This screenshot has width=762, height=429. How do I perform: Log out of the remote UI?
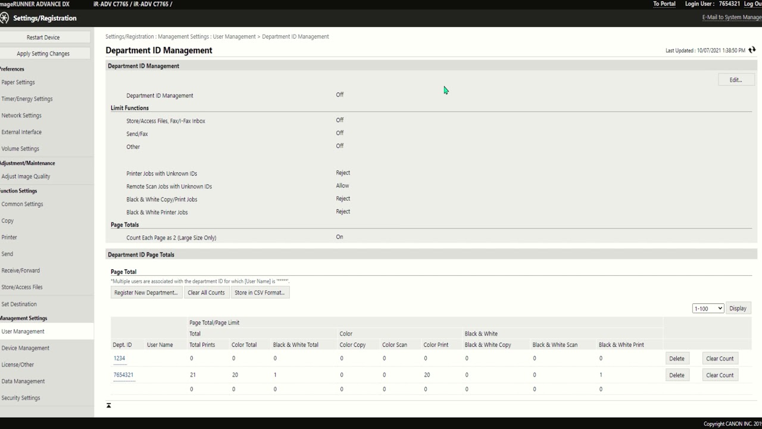[753, 4]
